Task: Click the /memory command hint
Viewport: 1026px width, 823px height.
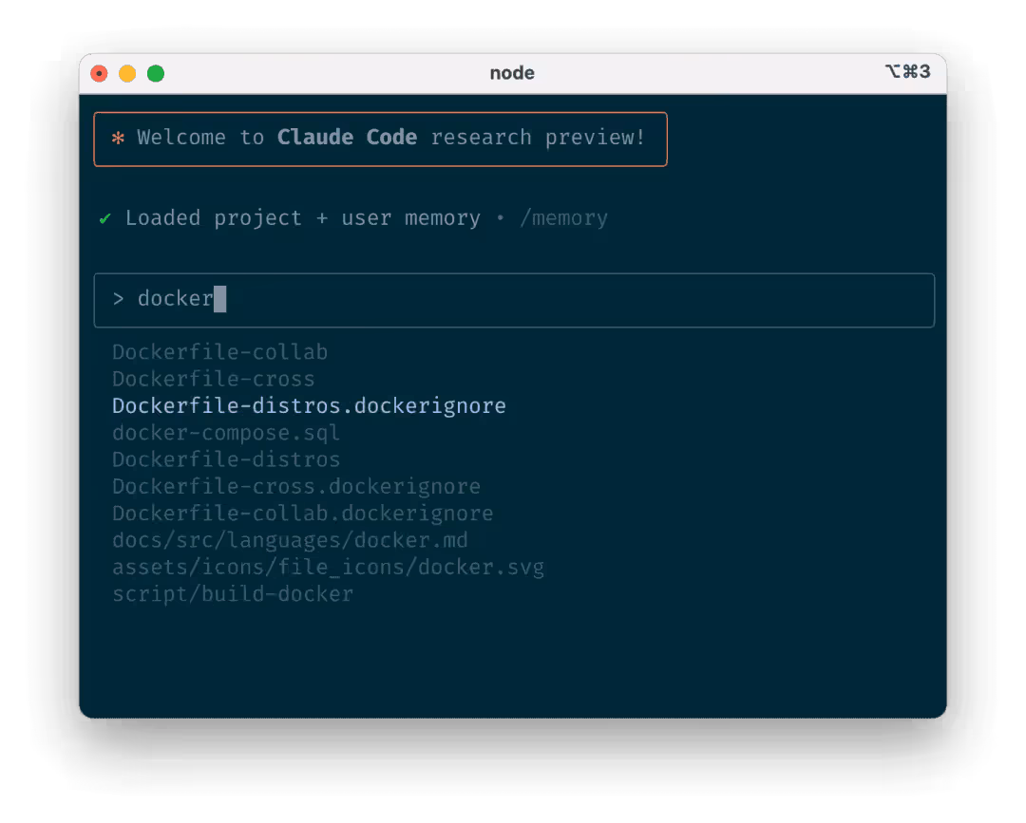Action: pos(563,218)
